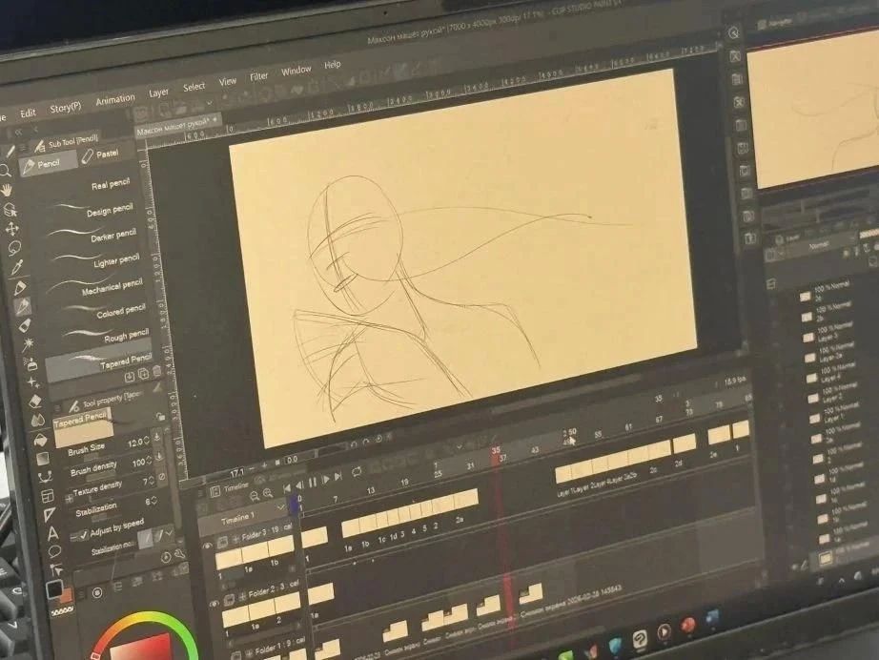Activate the Lasso selection tool
This screenshot has width=879, height=660.
14,247
